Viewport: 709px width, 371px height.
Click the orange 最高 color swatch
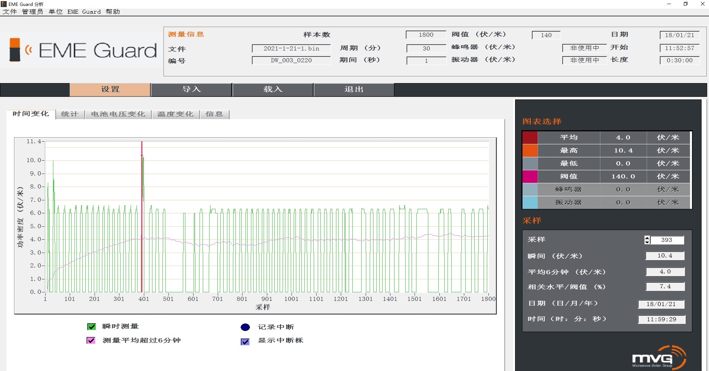click(530, 151)
